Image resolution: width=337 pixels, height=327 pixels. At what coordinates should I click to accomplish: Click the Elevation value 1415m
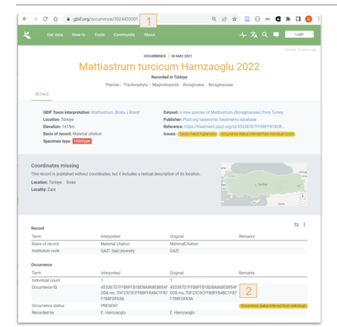click(68, 127)
